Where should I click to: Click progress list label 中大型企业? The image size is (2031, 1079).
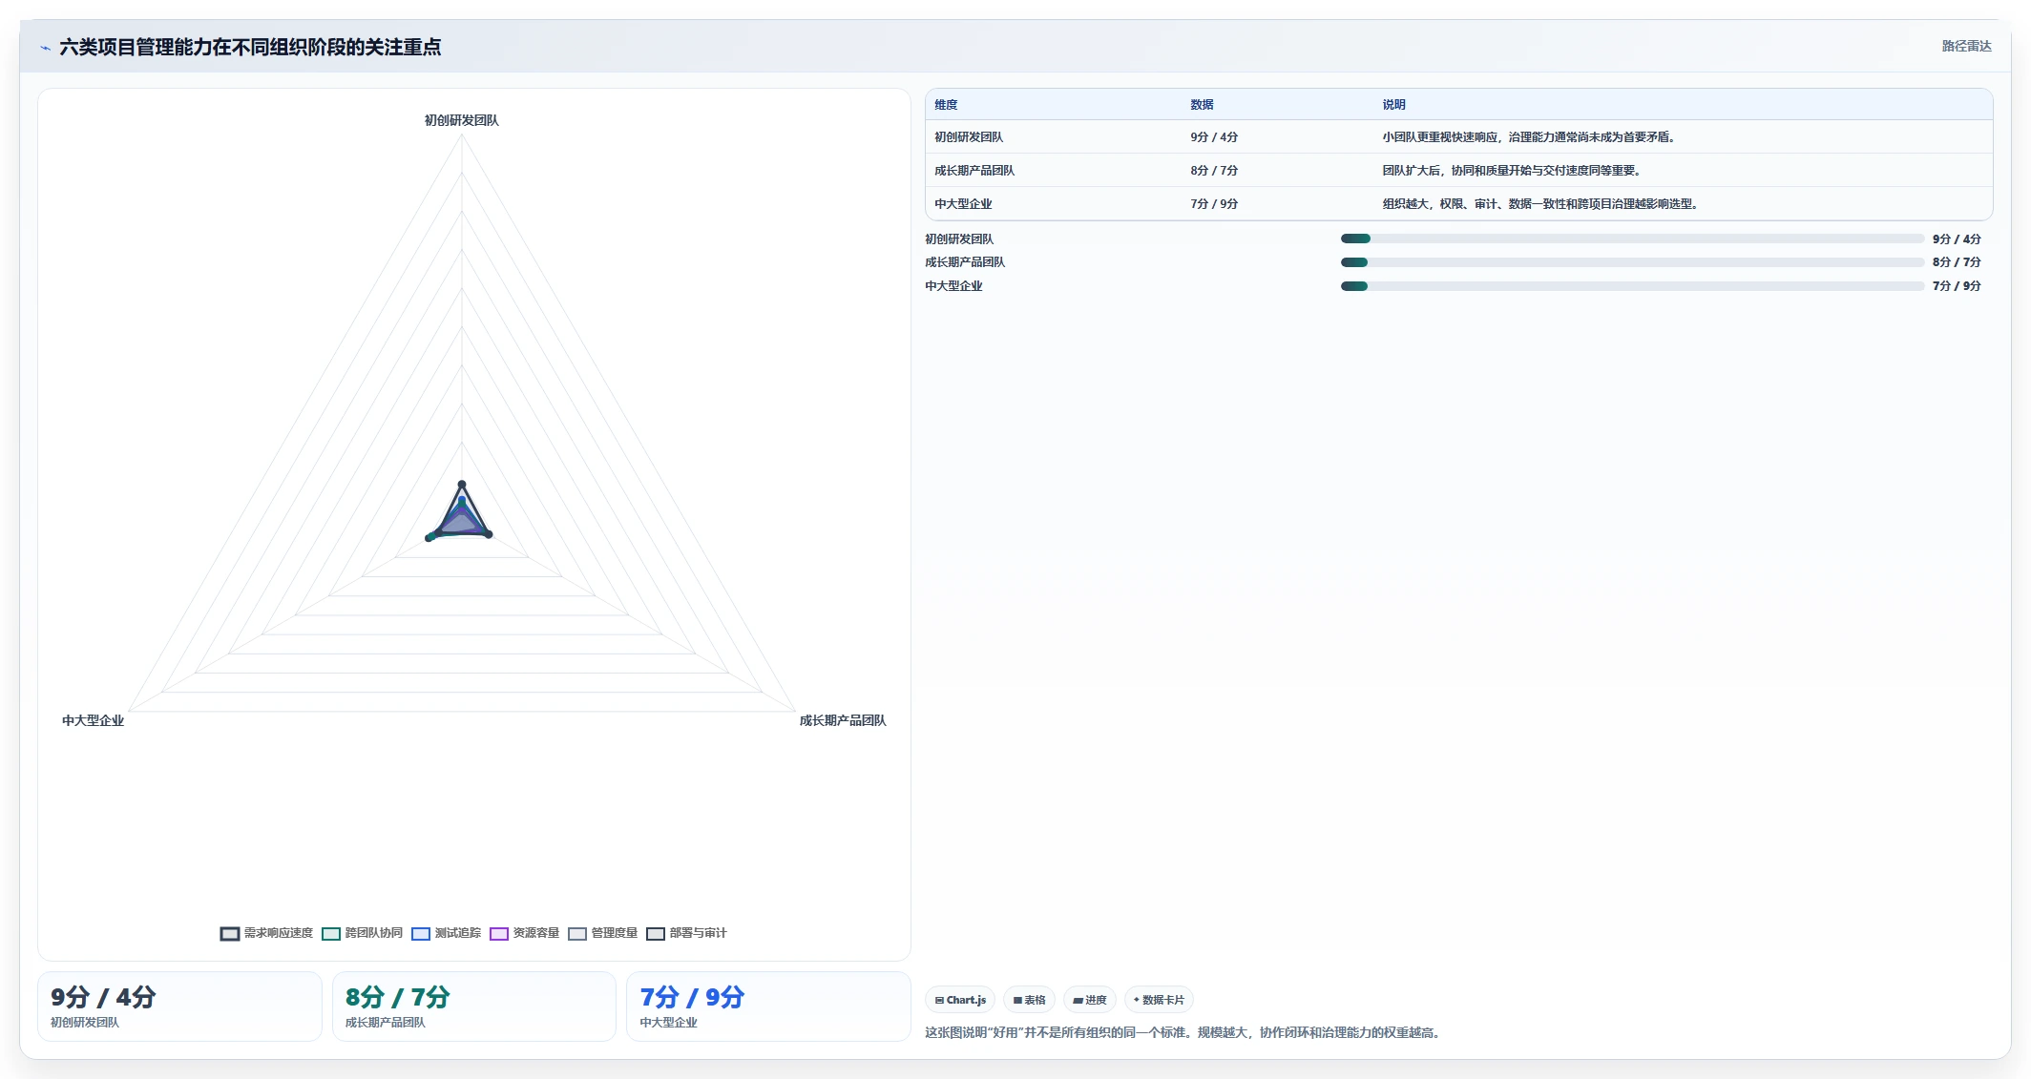953,286
